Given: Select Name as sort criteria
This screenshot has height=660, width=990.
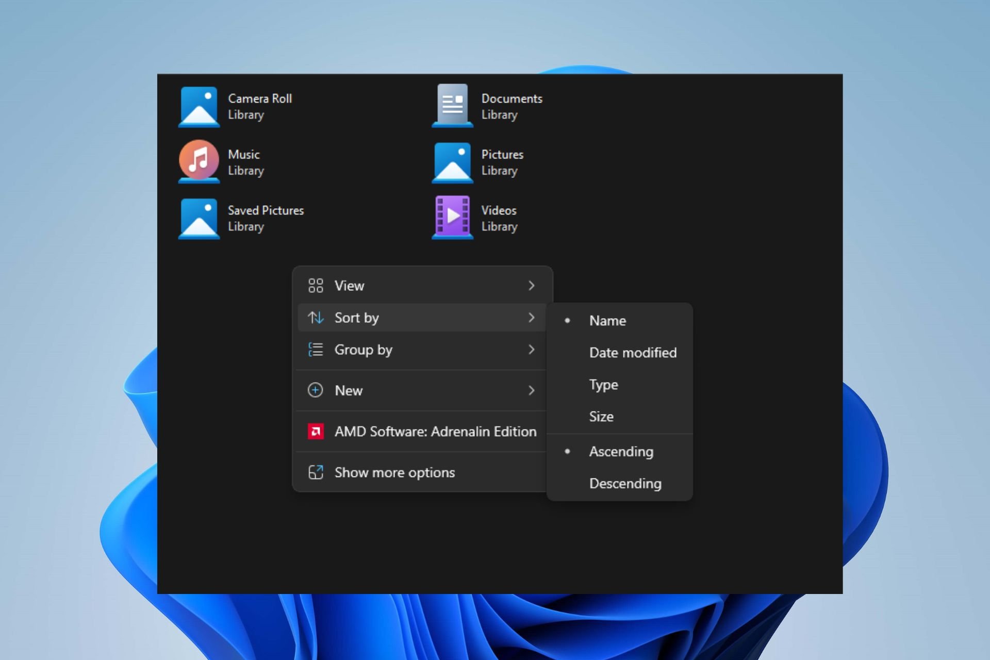Looking at the screenshot, I should (x=607, y=320).
